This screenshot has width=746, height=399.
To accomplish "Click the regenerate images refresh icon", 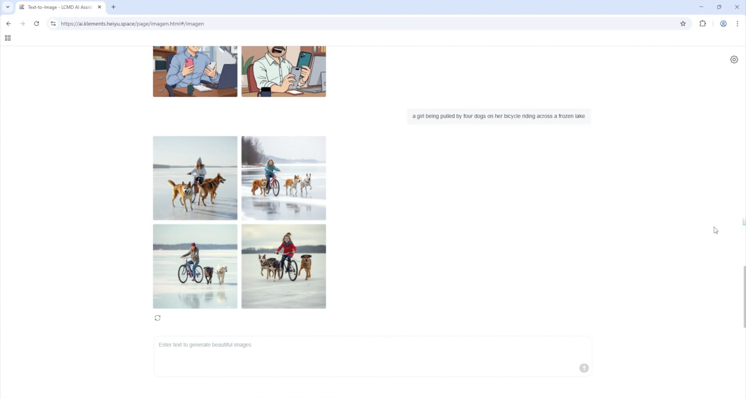I will click(x=157, y=318).
